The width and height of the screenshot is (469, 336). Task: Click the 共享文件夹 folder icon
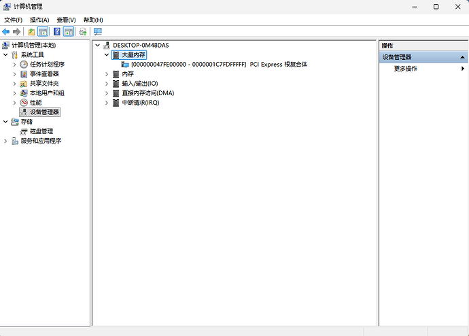(24, 84)
